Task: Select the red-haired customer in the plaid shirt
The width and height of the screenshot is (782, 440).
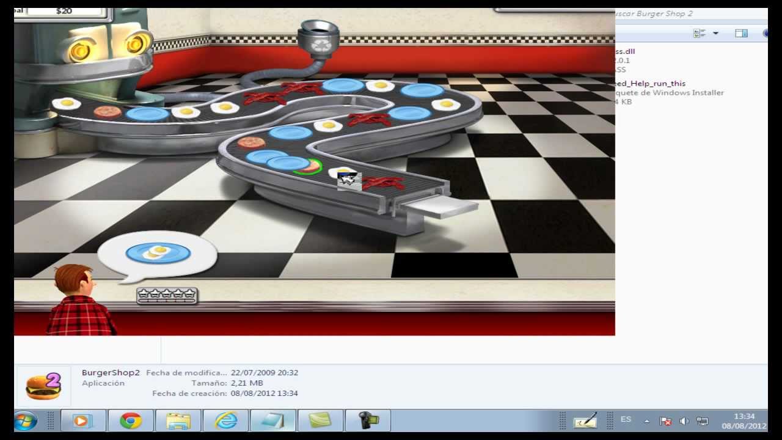Action: pyautogui.click(x=79, y=300)
